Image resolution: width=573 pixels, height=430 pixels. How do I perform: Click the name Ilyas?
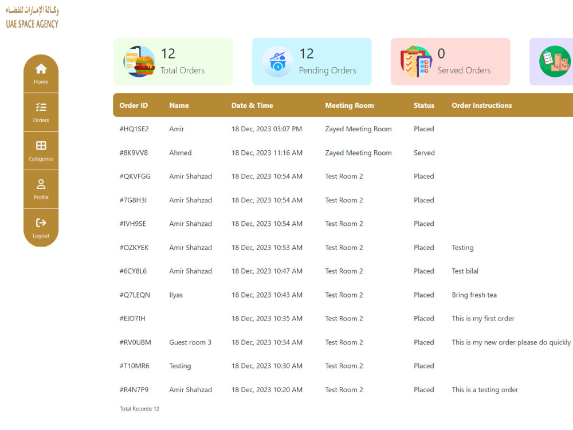176,295
